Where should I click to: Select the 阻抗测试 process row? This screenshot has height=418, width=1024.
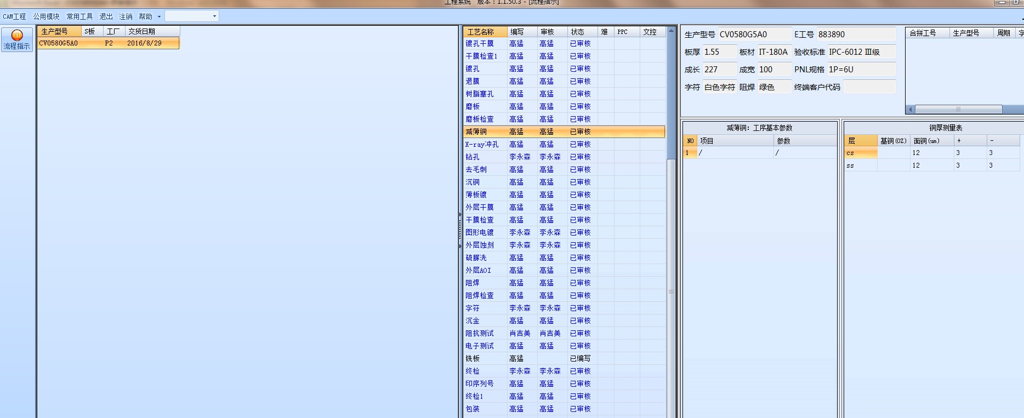click(564, 333)
